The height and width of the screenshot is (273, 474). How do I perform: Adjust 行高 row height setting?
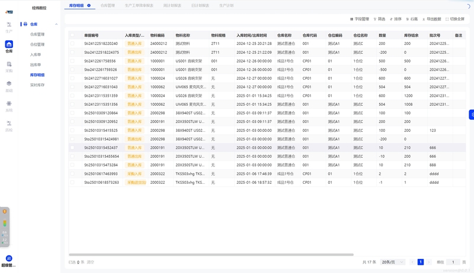(412, 19)
